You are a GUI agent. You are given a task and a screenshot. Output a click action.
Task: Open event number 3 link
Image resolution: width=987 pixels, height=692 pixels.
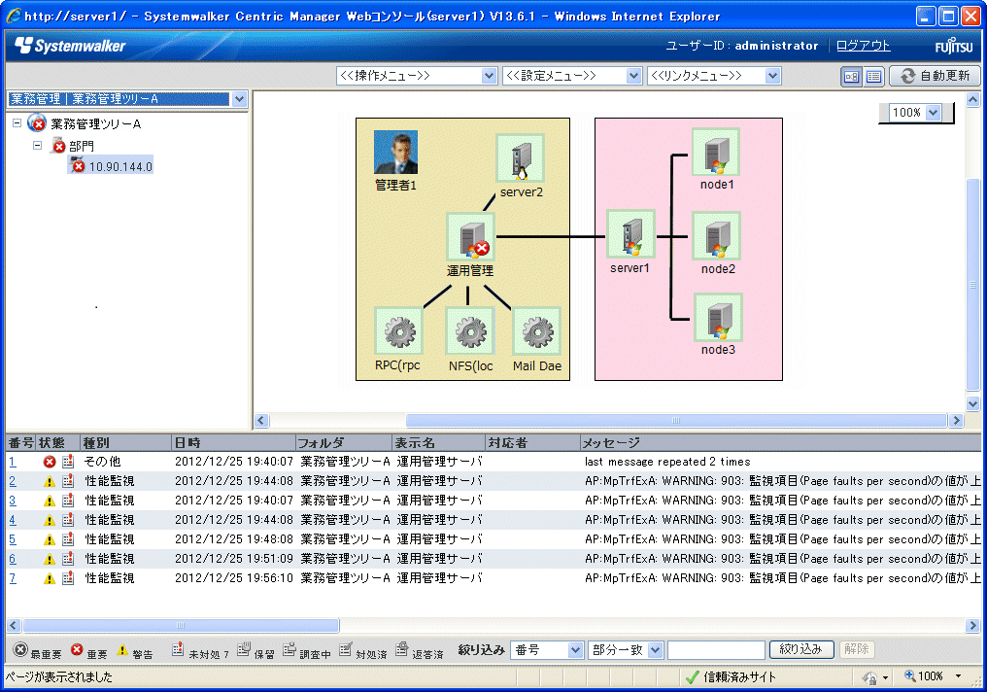(13, 501)
